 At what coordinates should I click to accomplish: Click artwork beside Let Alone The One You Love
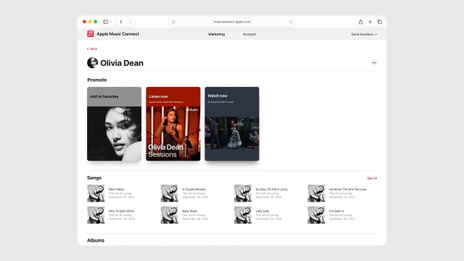316,194
